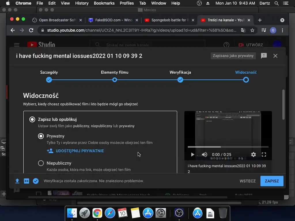The image size is (295, 221).
Task: Open Trash from the dock
Action: (223, 213)
